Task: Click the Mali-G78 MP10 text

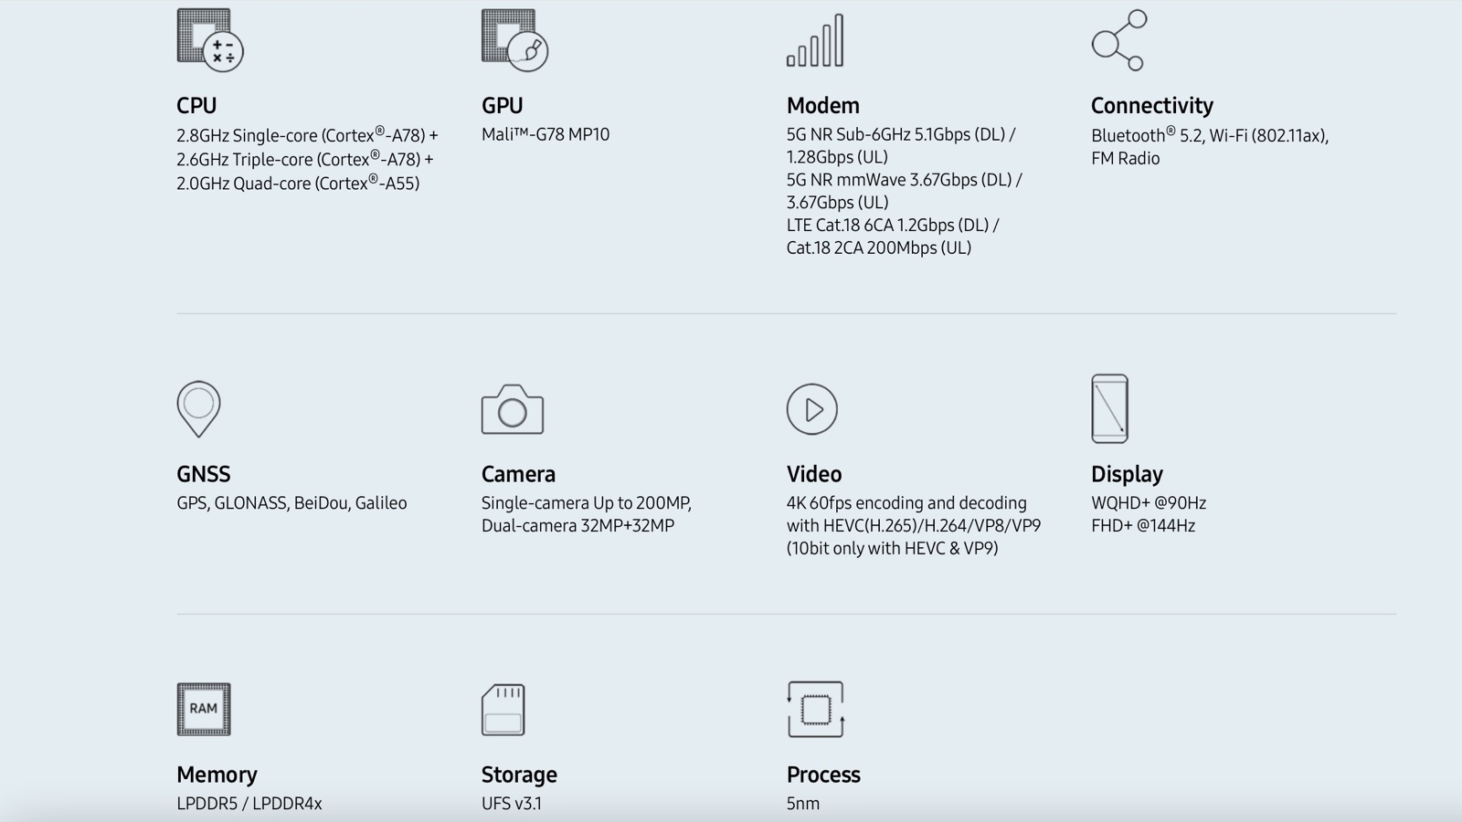Action: point(546,135)
